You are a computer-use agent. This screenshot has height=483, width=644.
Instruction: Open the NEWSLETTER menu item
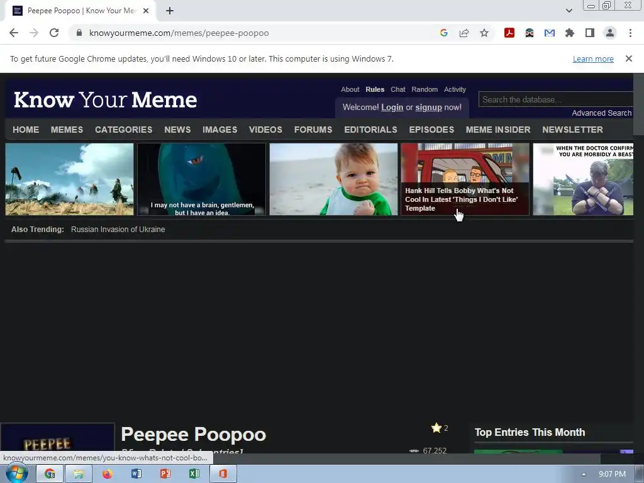pyautogui.click(x=572, y=130)
